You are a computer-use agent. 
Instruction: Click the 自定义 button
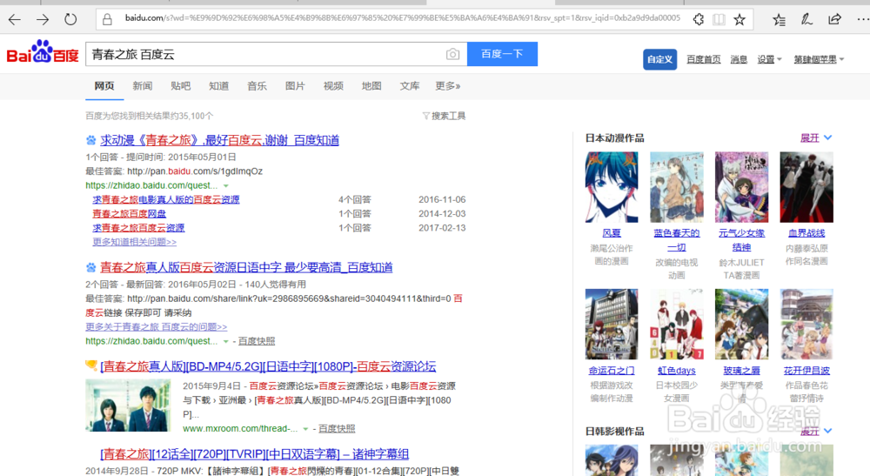[659, 59]
